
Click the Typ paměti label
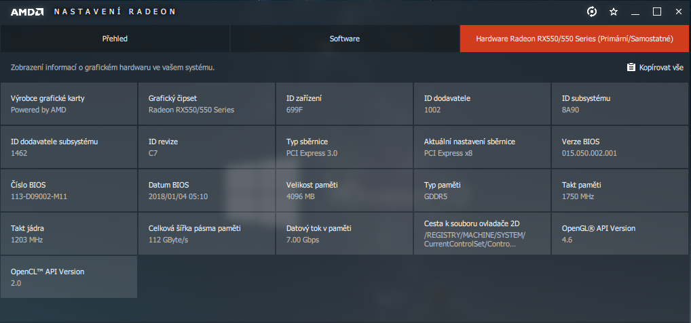tap(442, 185)
